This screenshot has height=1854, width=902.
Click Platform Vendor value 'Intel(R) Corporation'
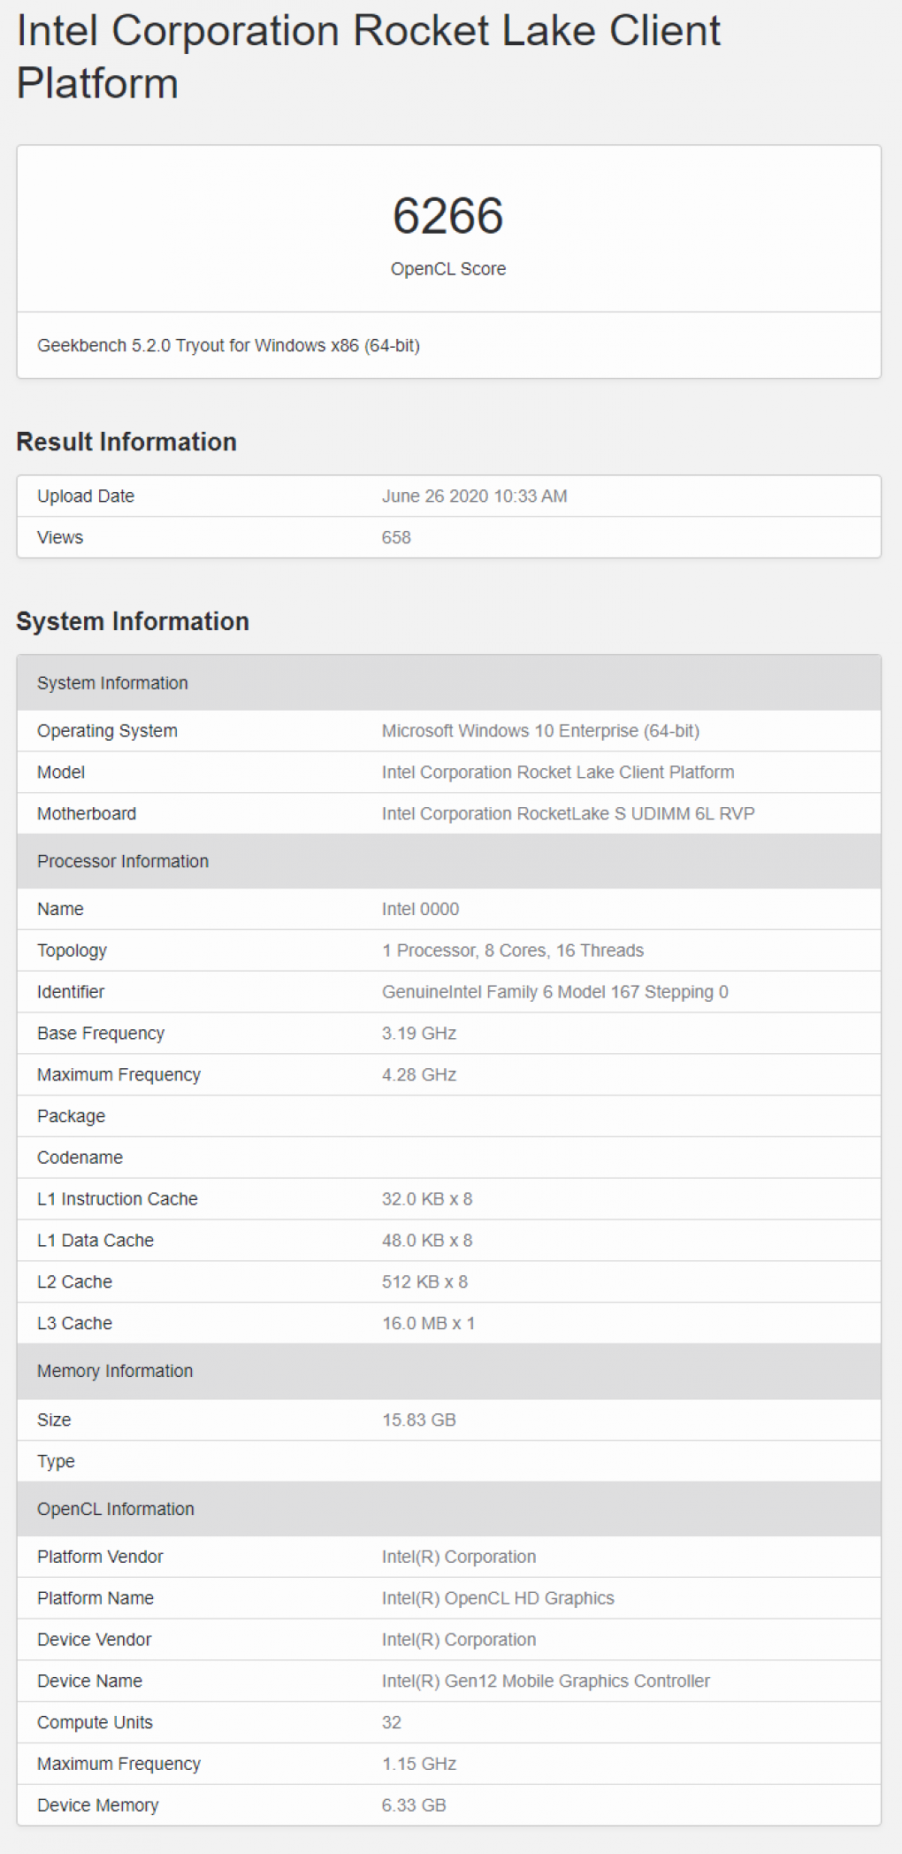[x=459, y=1557]
